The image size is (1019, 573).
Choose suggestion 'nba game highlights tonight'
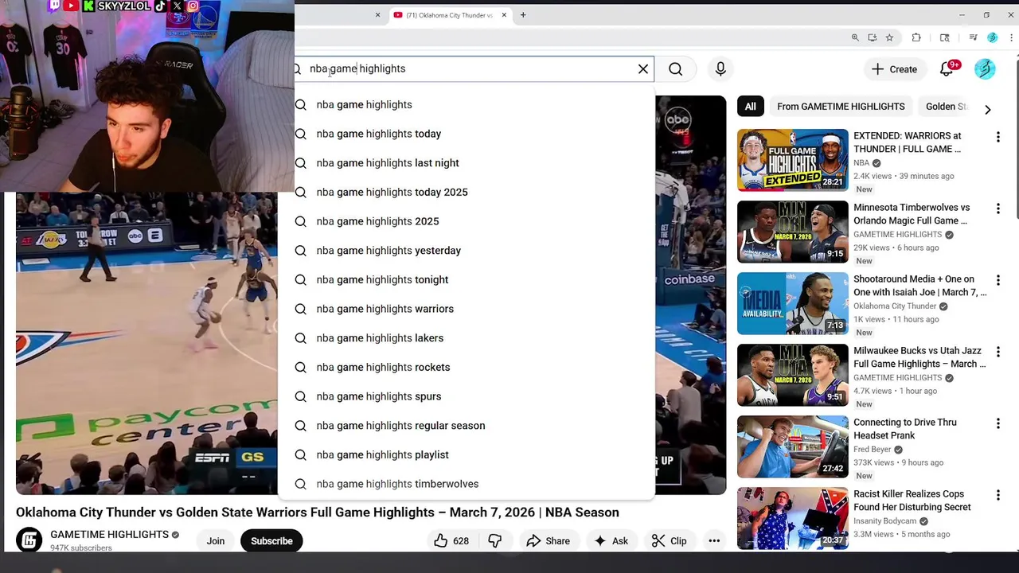point(467,279)
